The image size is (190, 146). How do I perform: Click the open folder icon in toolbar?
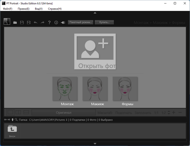click(x=15, y=23)
